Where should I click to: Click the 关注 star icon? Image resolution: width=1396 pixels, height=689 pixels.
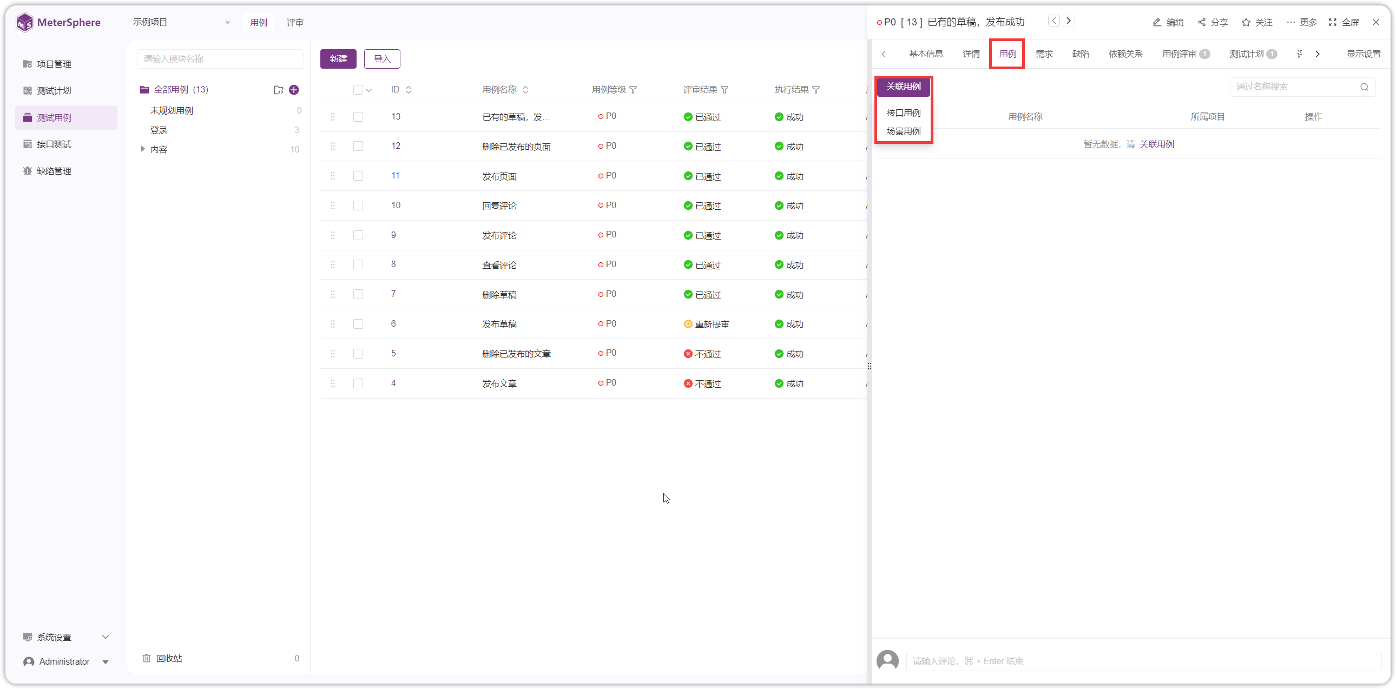coord(1246,22)
